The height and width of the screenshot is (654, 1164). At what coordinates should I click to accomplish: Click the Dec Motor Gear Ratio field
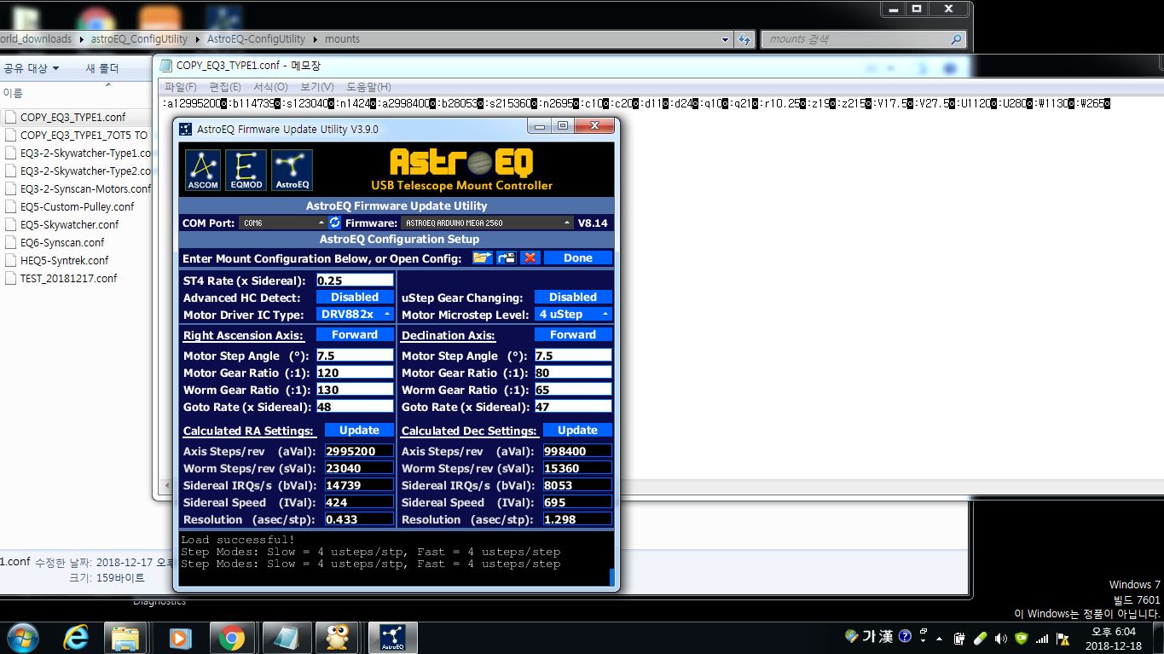coord(573,372)
